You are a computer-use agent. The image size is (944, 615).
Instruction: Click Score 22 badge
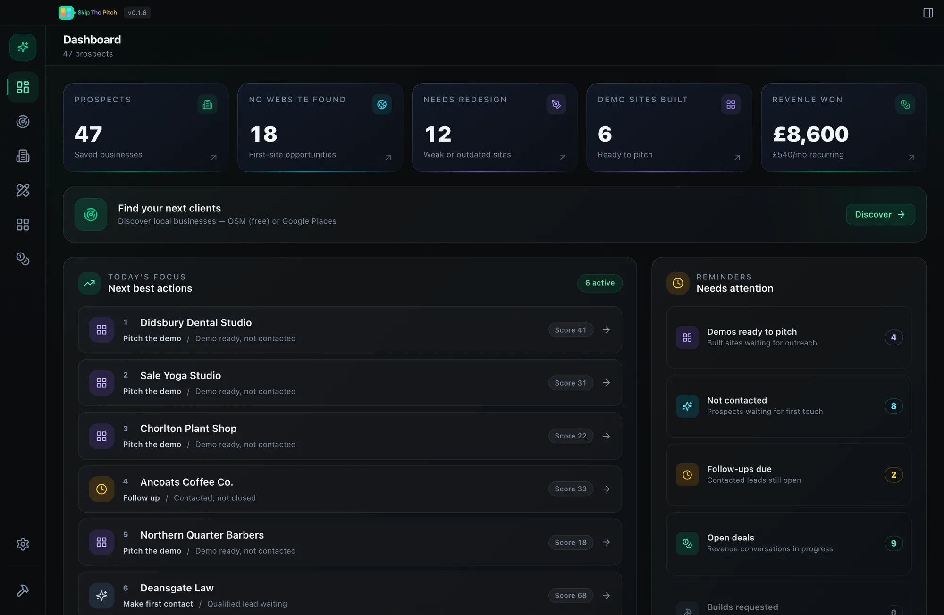coord(571,436)
